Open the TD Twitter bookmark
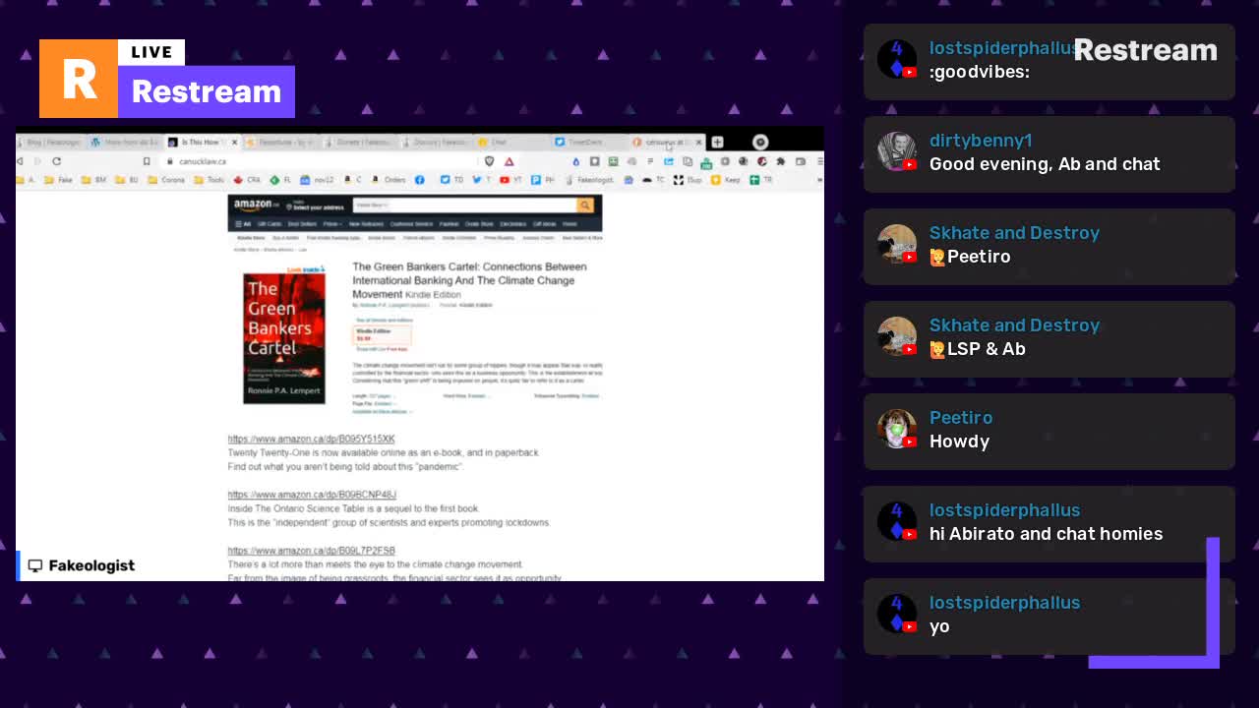The image size is (1259, 708). (x=451, y=180)
